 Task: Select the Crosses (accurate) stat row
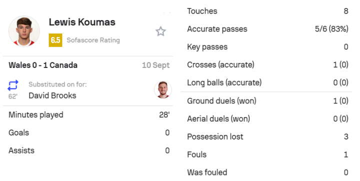(x=266, y=65)
